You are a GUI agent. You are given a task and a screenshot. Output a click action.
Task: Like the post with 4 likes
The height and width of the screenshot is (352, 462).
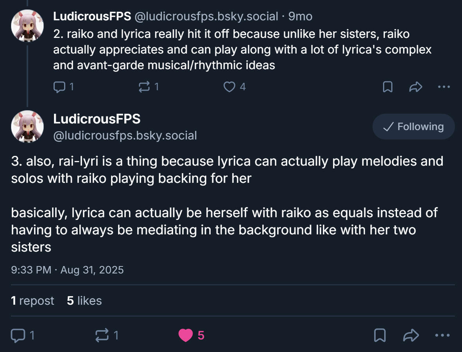[234, 87]
